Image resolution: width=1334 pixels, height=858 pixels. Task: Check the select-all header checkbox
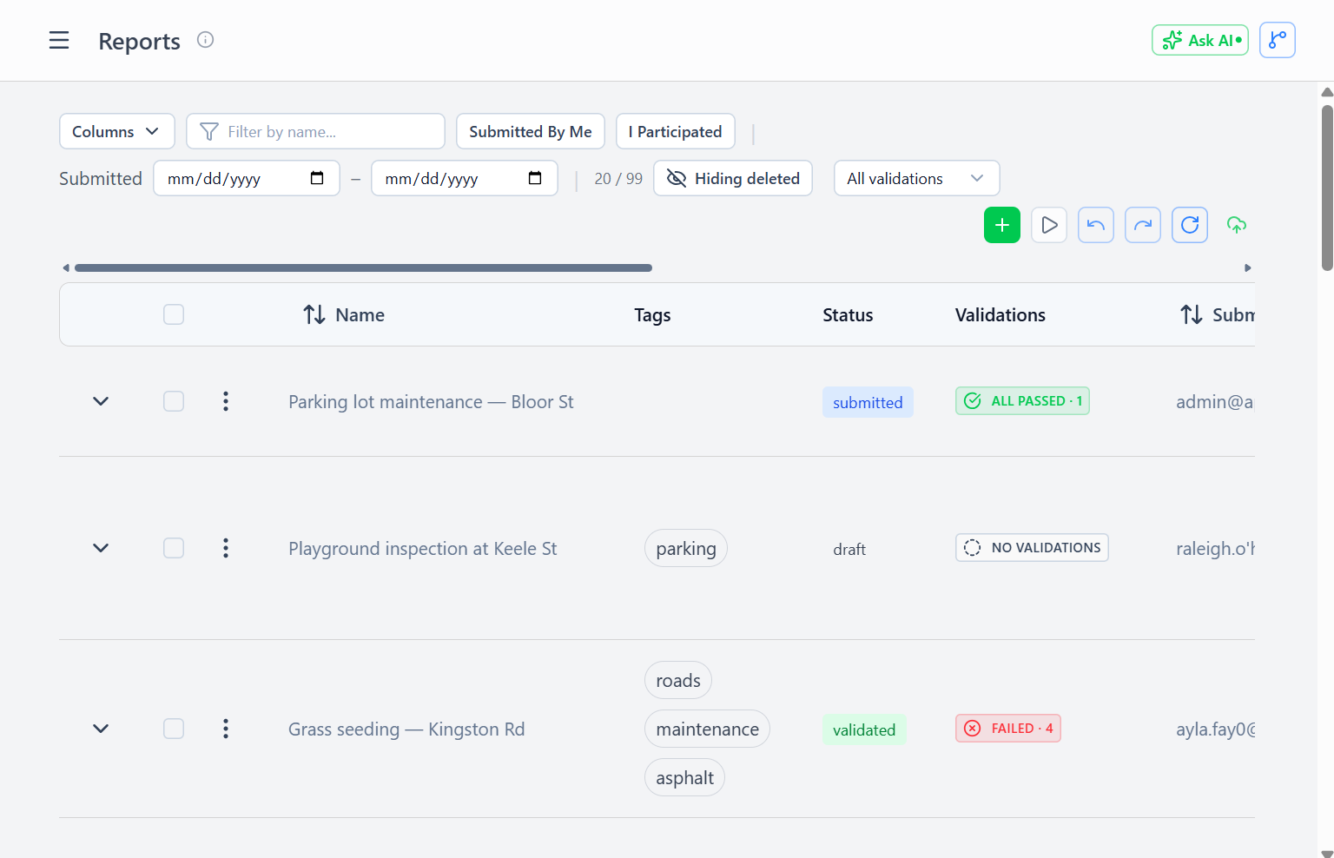(174, 314)
